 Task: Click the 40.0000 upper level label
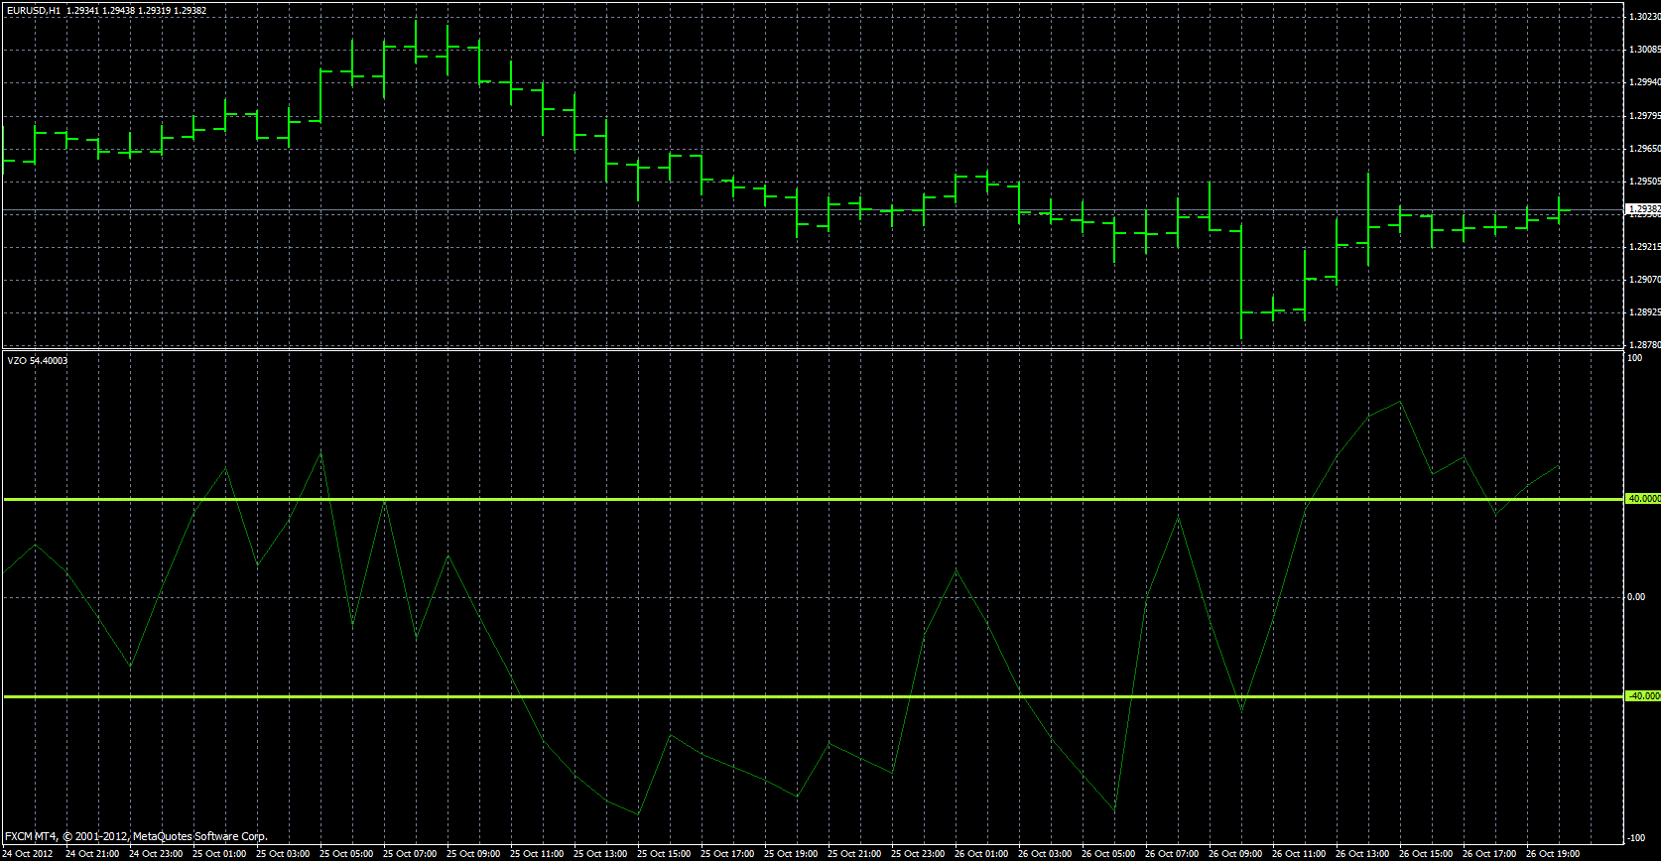(1643, 499)
